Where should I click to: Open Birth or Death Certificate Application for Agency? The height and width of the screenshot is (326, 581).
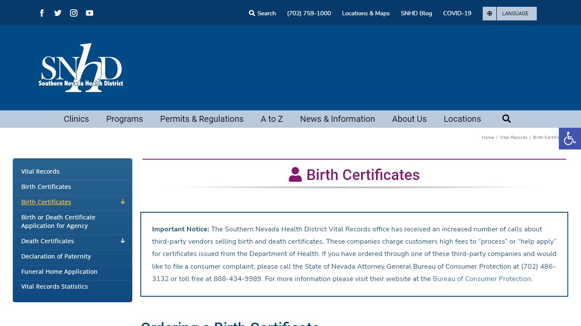tap(72, 222)
